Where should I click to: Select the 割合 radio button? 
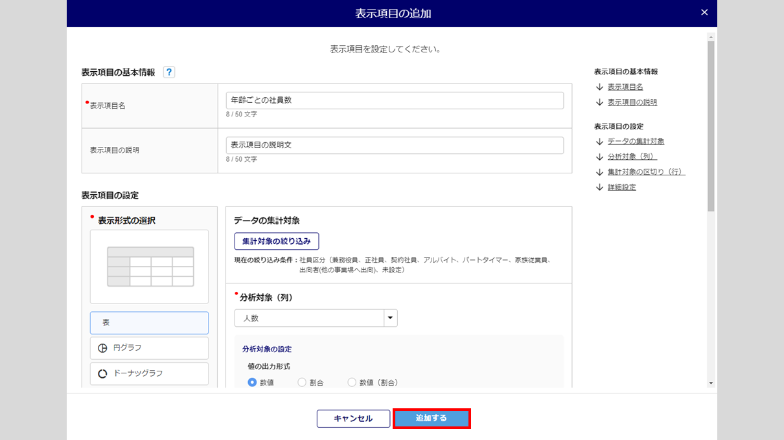coord(302,382)
